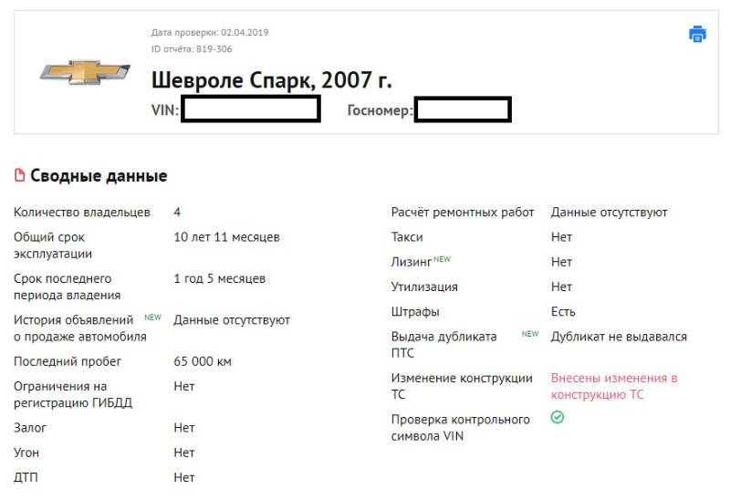Select the Сводные данные section heading
This screenshot has height=500, width=730.
99,176
